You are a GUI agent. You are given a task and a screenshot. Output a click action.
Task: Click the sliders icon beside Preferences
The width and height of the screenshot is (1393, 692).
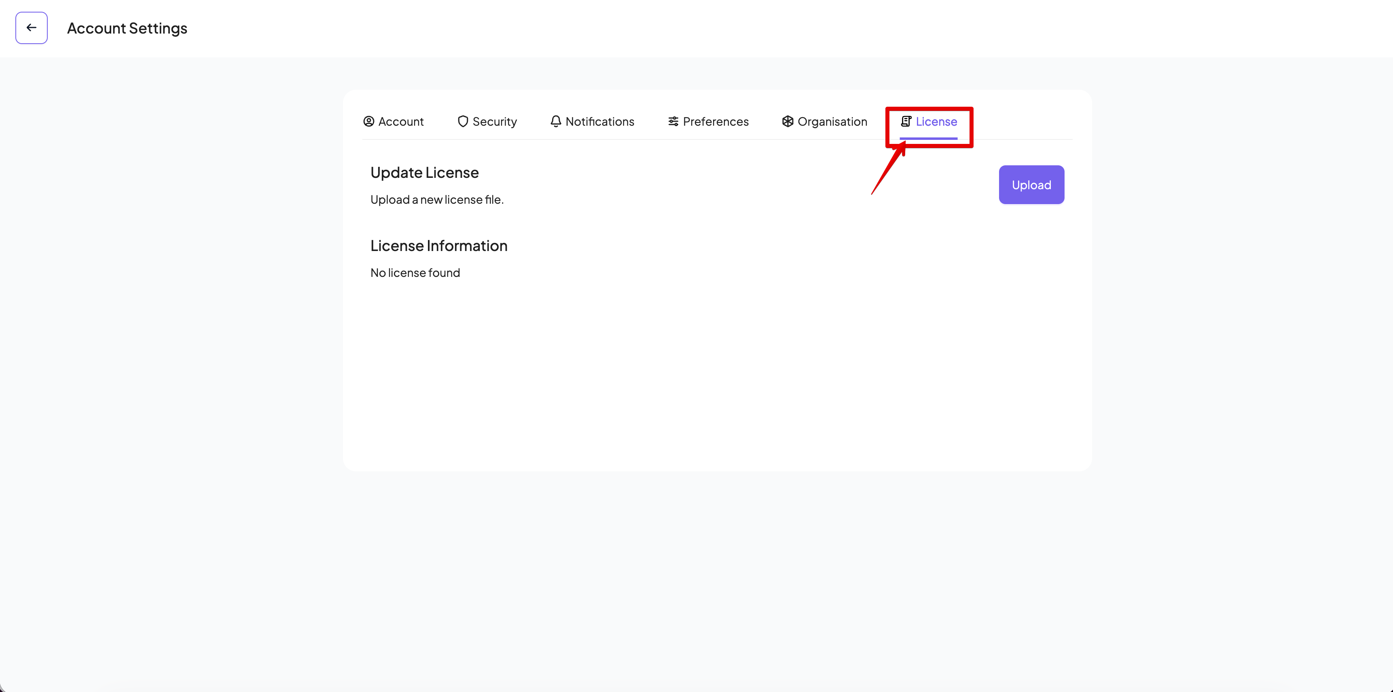coord(673,122)
